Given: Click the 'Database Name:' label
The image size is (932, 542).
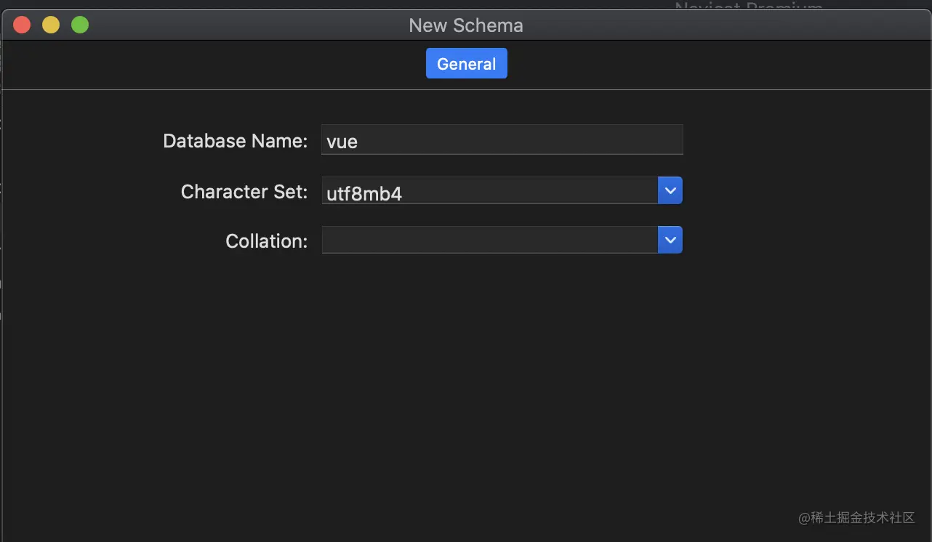Looking at the screenshot, I should click(x=235, y=141).
